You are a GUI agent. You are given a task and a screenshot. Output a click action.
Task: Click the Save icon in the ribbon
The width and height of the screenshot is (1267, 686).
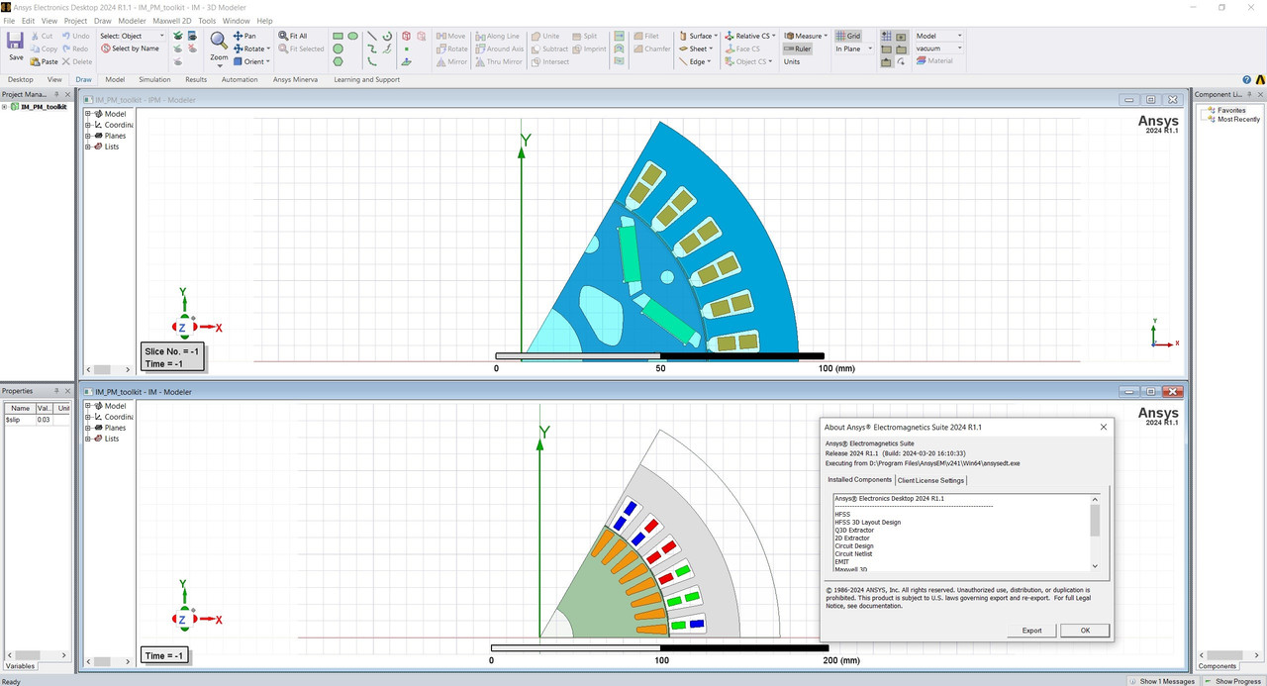(15, 41)
